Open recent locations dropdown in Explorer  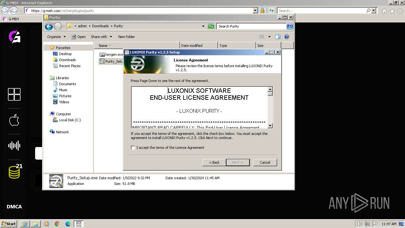click(x=64, y=26)
